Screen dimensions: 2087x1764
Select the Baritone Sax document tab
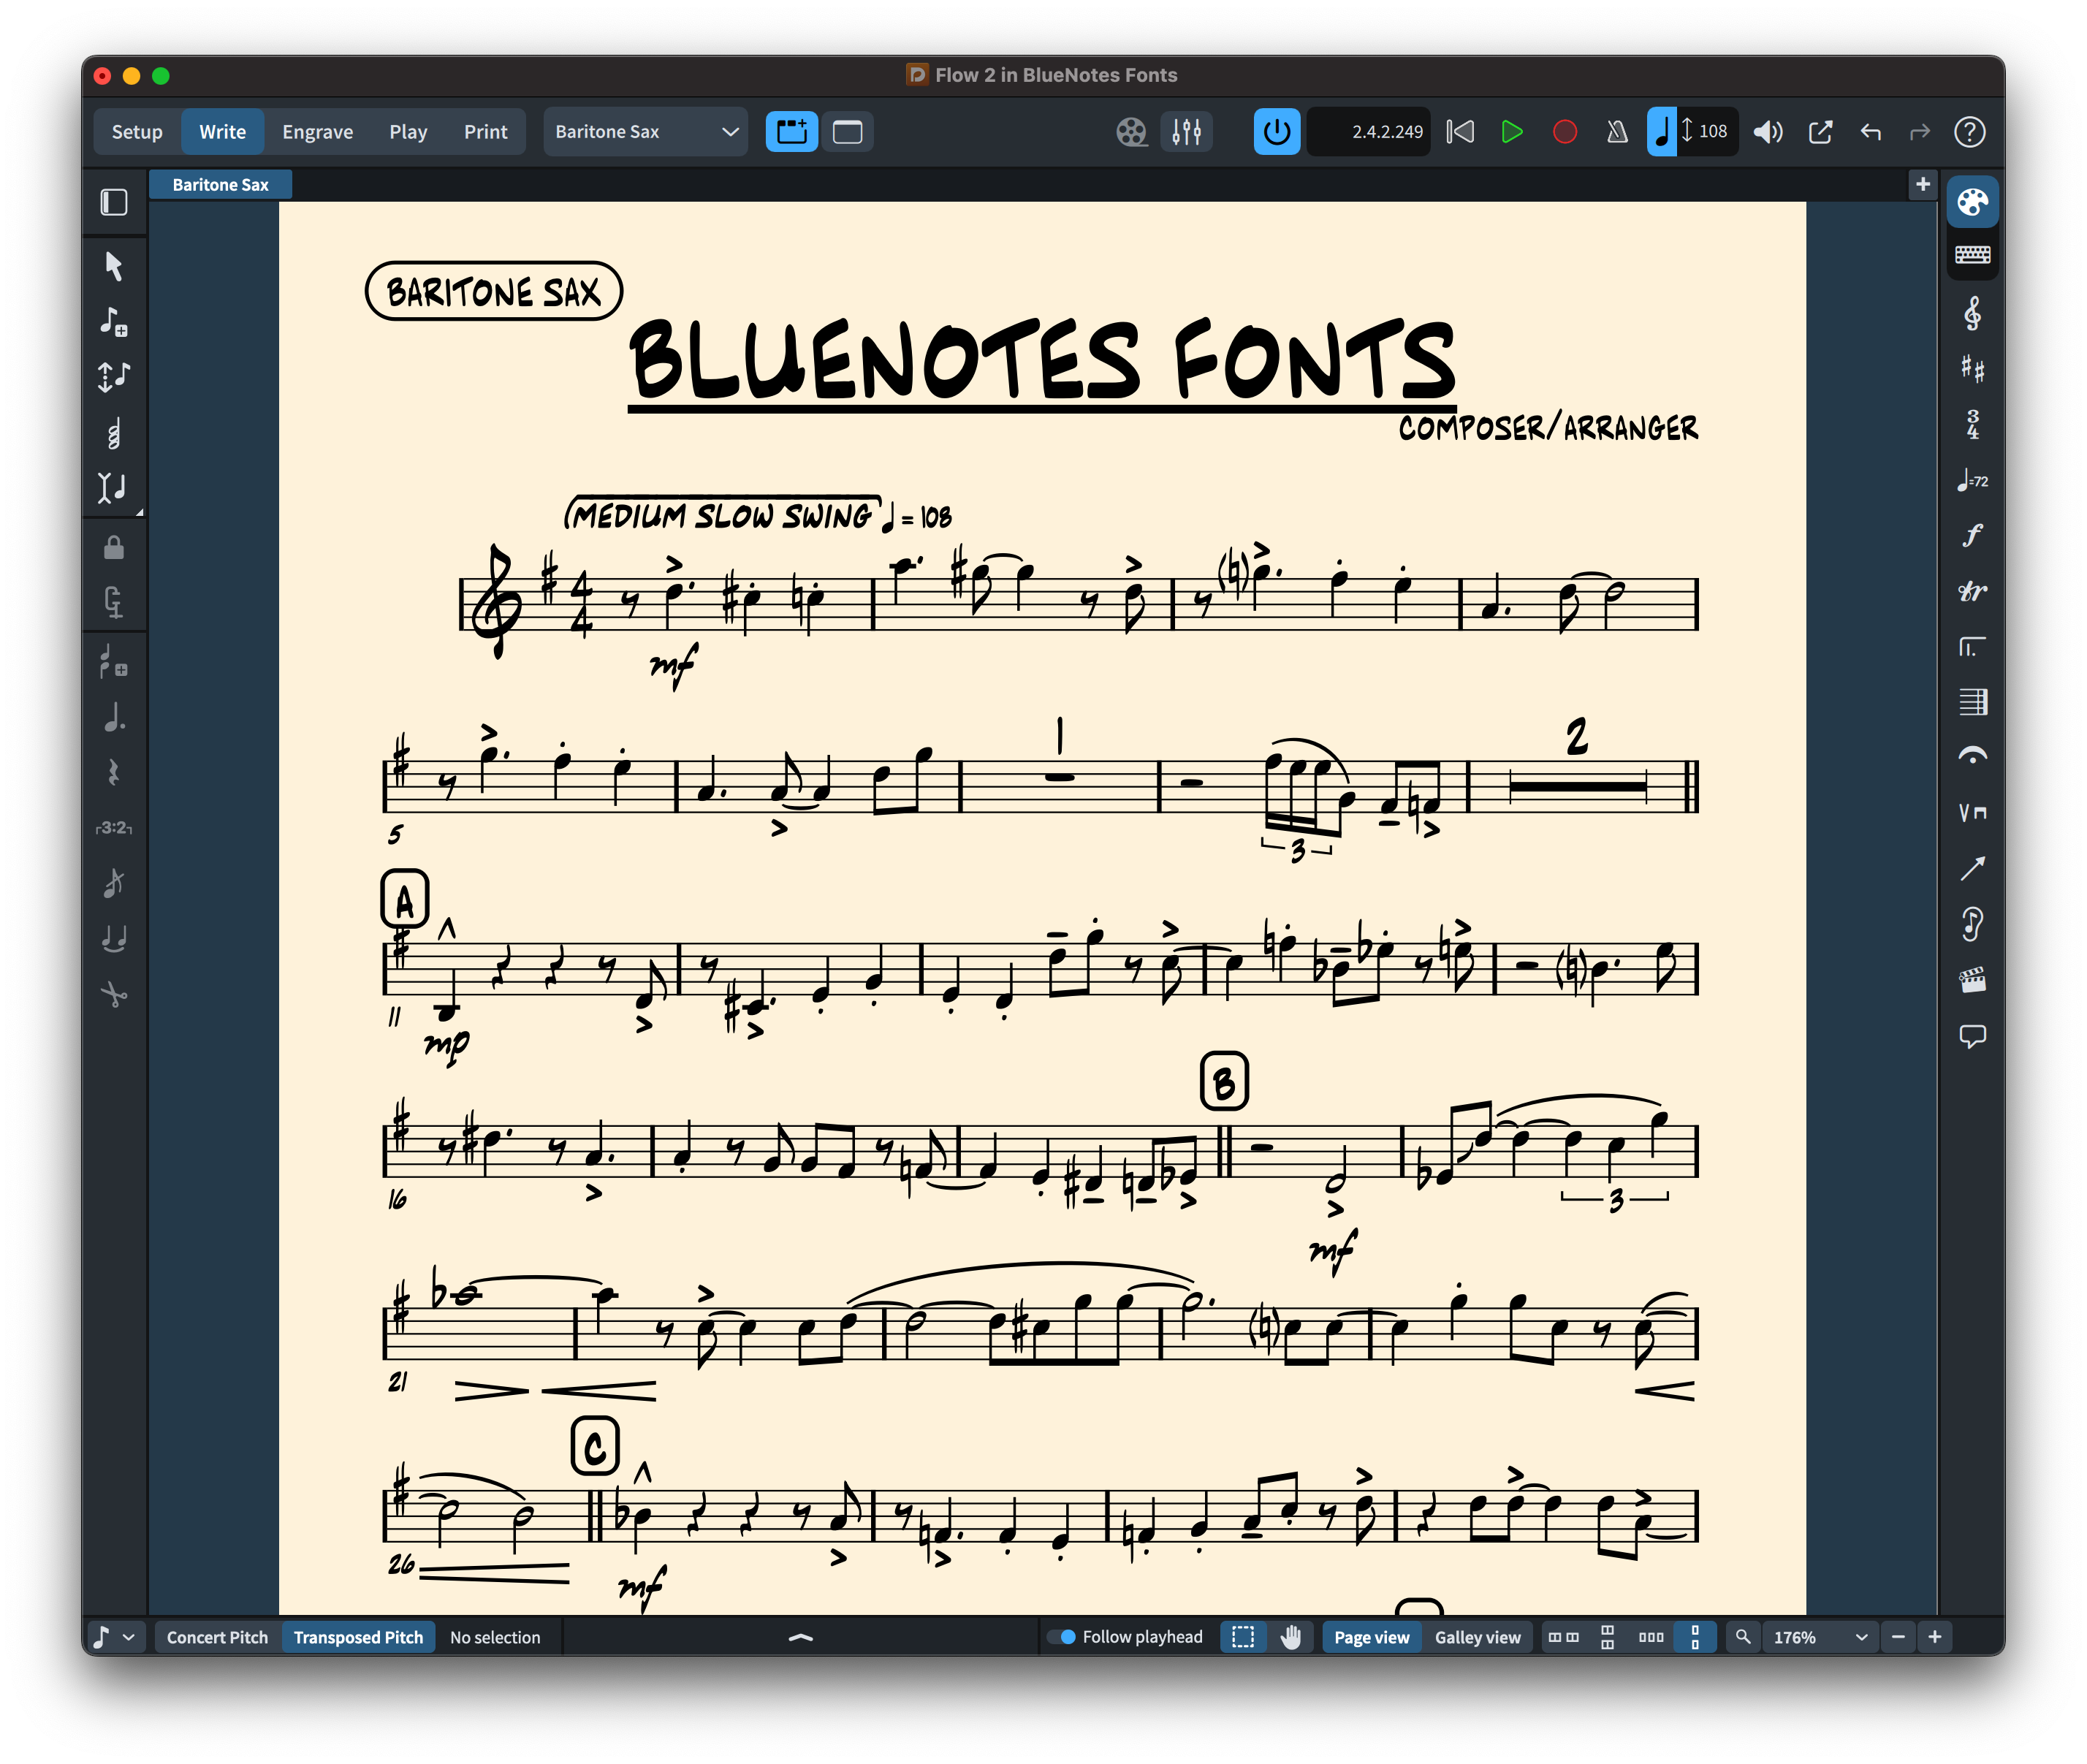(220, 185)
